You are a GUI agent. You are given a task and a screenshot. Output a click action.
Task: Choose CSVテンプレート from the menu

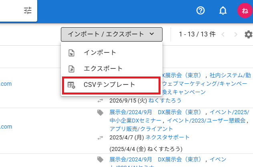coord(111,85)
